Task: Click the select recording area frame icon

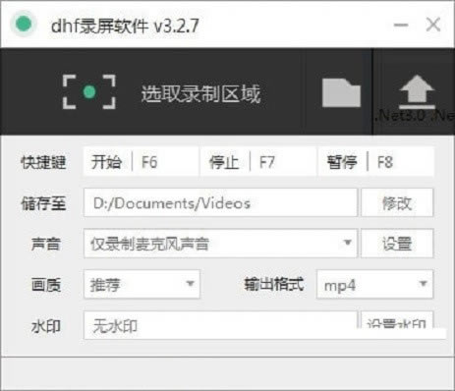Action: click(x=88, y=92)
